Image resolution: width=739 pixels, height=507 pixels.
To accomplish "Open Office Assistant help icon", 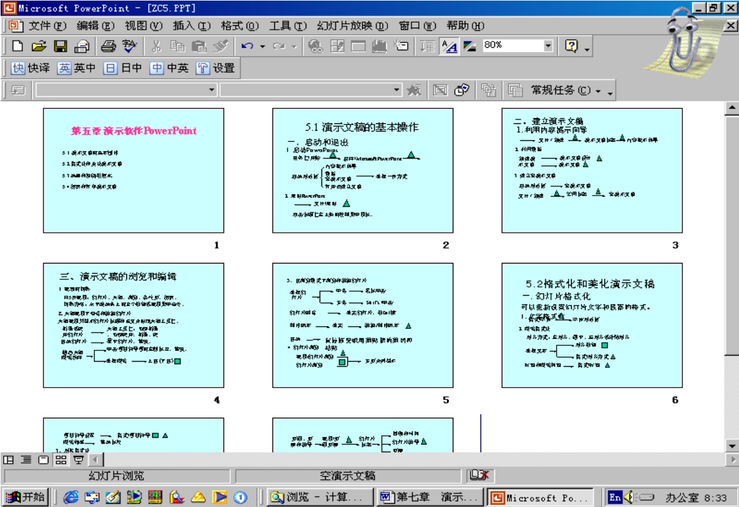I will coord(571,47).
